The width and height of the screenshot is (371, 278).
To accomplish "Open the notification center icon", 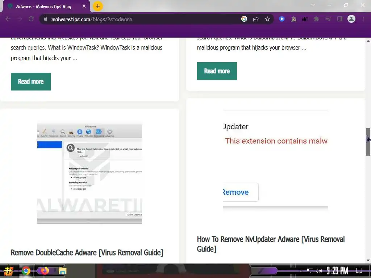I will (359, 270).
